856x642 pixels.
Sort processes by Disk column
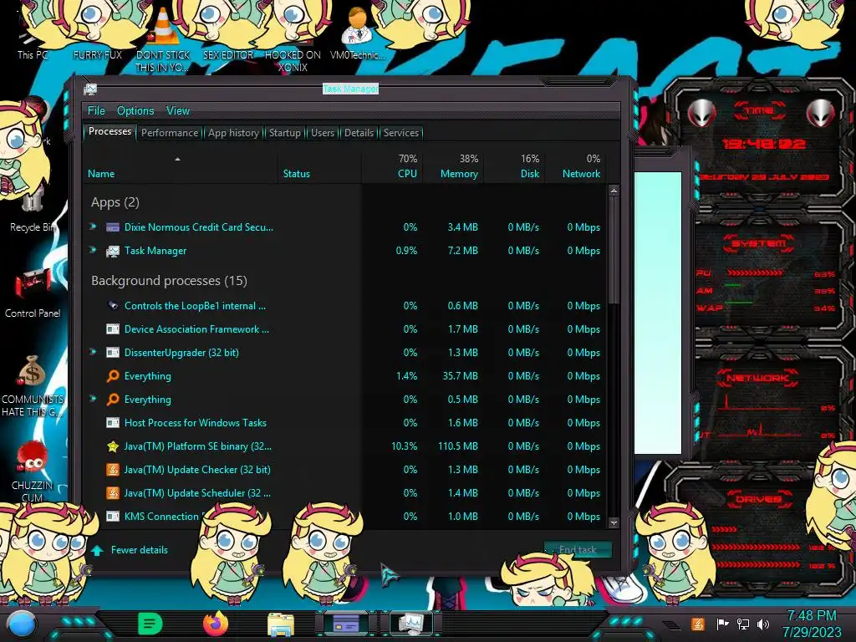(x=514, y=166)
